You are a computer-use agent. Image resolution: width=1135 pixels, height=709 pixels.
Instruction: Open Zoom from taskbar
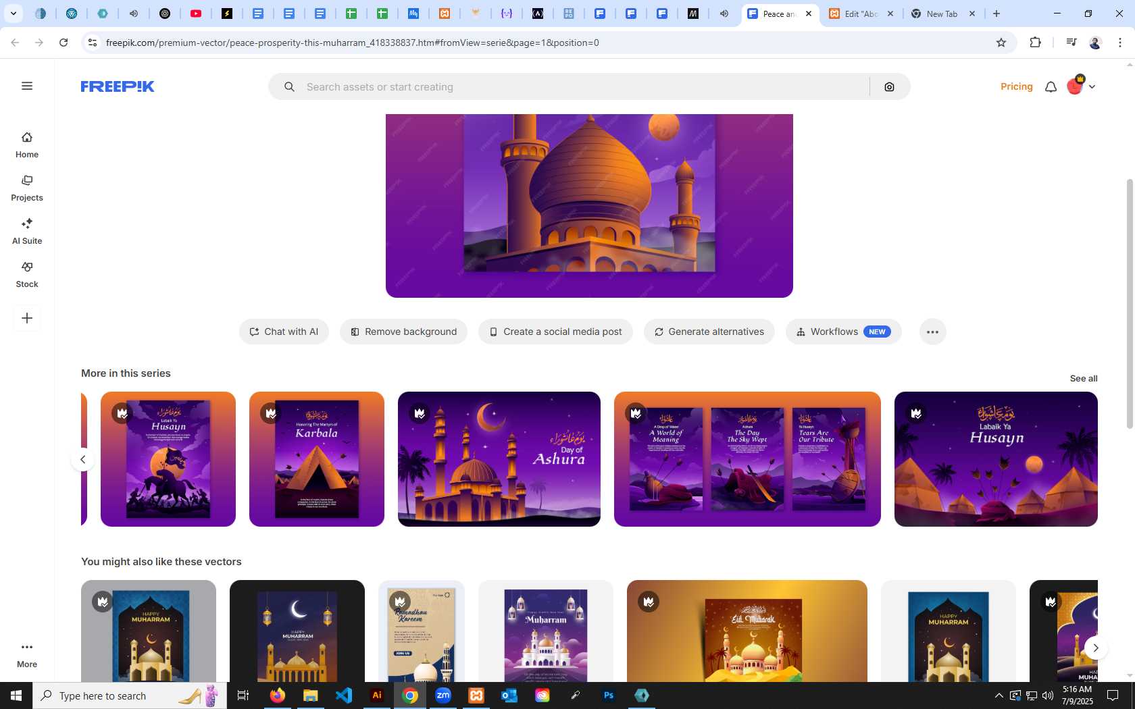coord(443,695)
